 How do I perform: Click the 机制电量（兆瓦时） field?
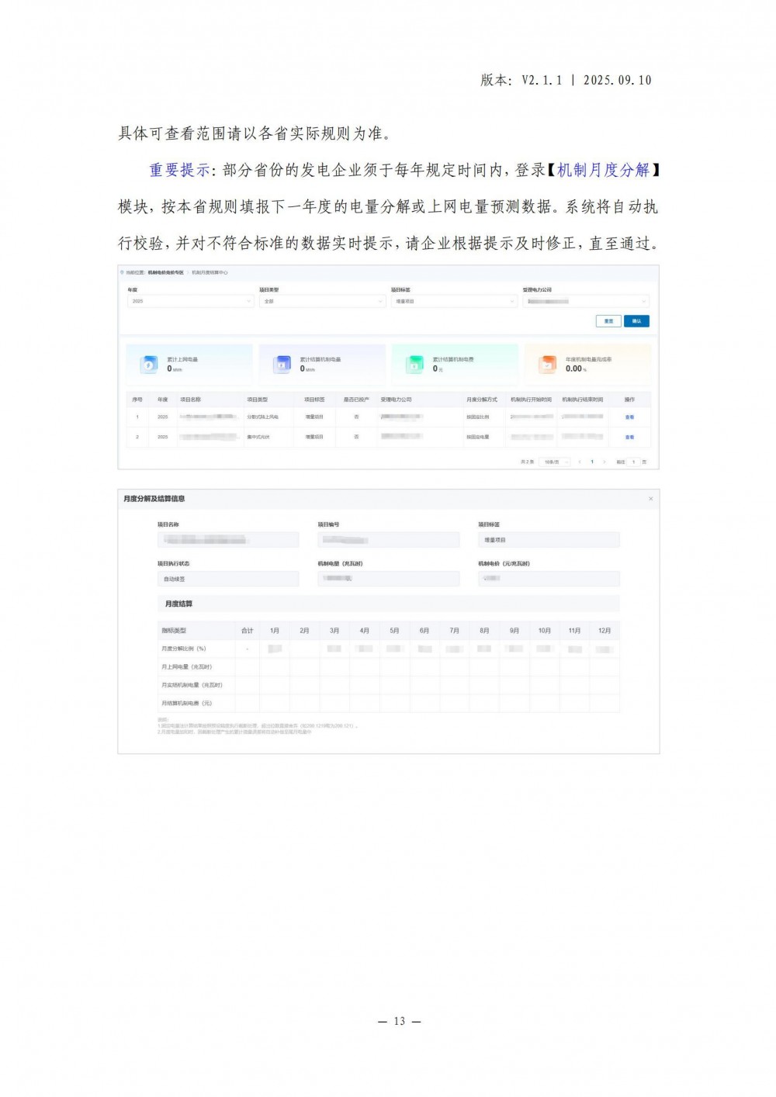pos(388,579)
